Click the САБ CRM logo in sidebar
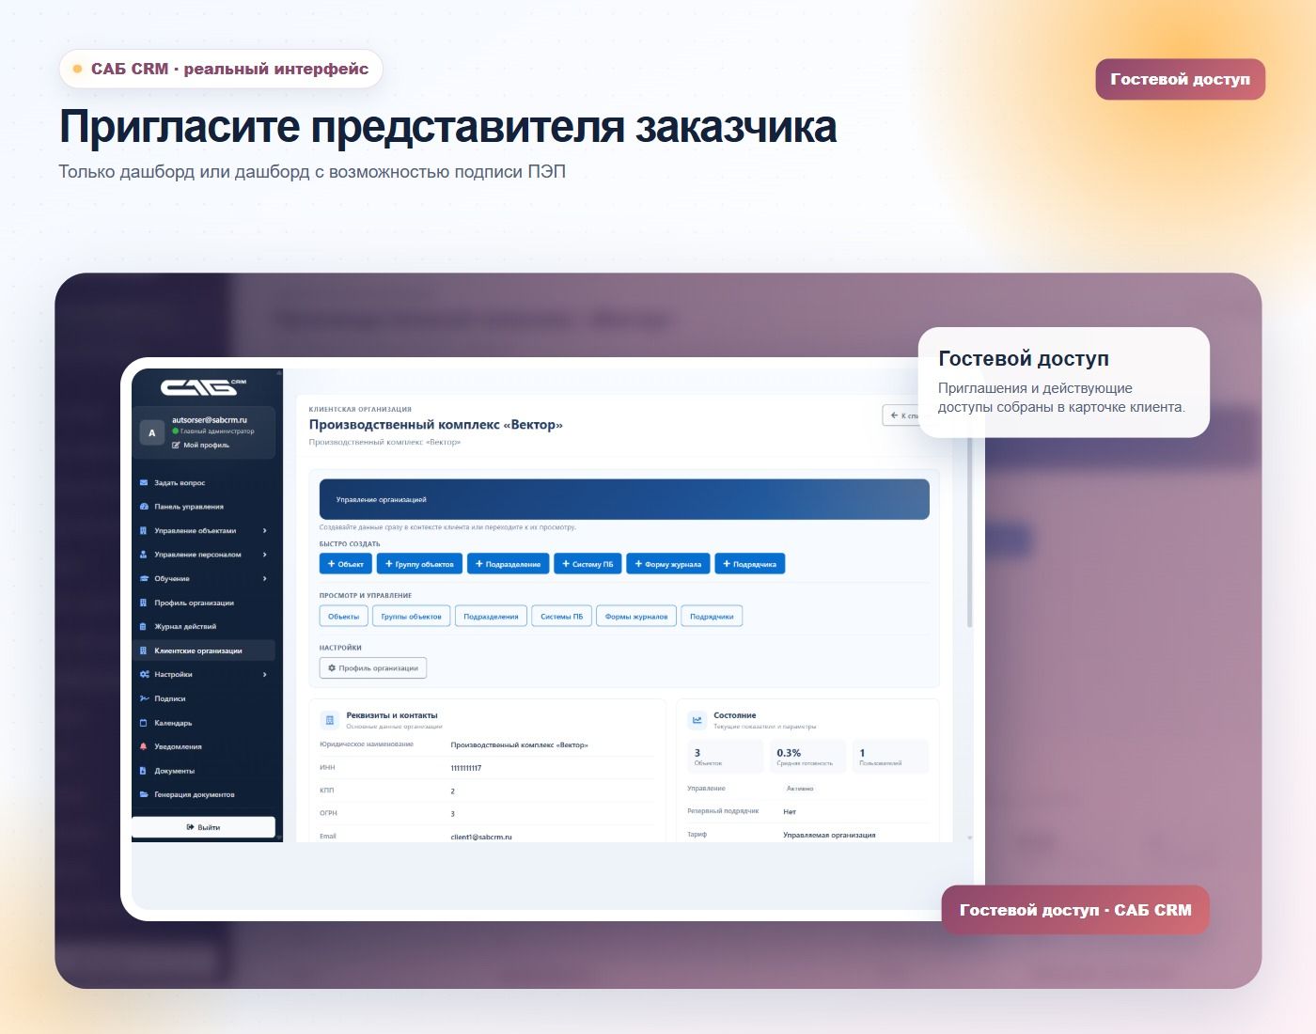Screen dimensions: 1316x1034 [203, 386]
